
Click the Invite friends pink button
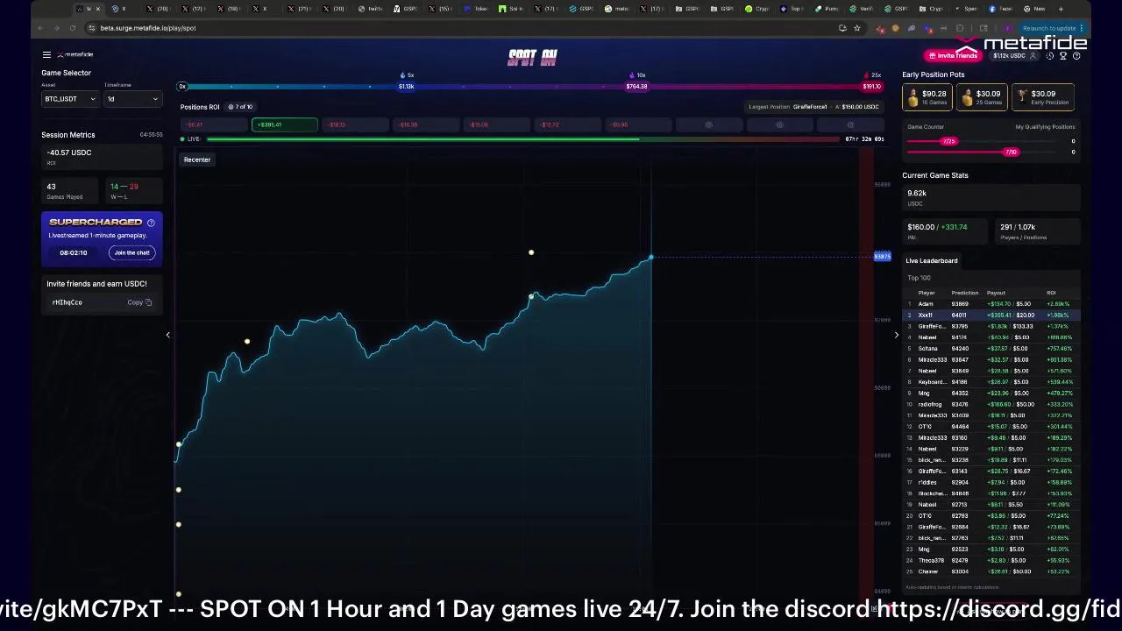click(953, 56)
